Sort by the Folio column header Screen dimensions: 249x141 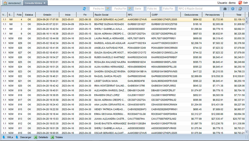coord(18,15)
